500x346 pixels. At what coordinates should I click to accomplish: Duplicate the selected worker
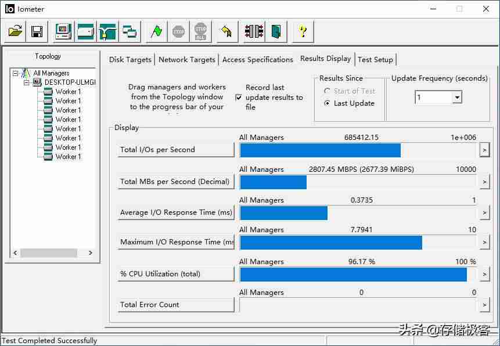click(x=130, y=31)
